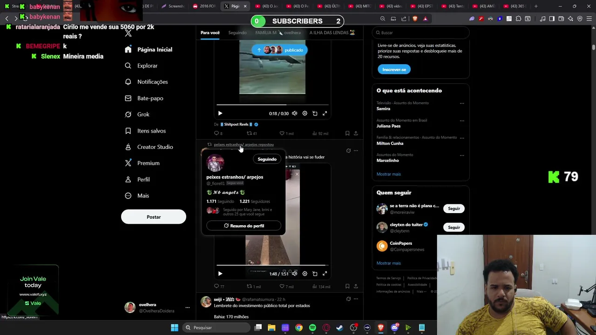The image size is (596, 335).
Task: Like the post with 1 mil likes
Action: pos(286,134)
